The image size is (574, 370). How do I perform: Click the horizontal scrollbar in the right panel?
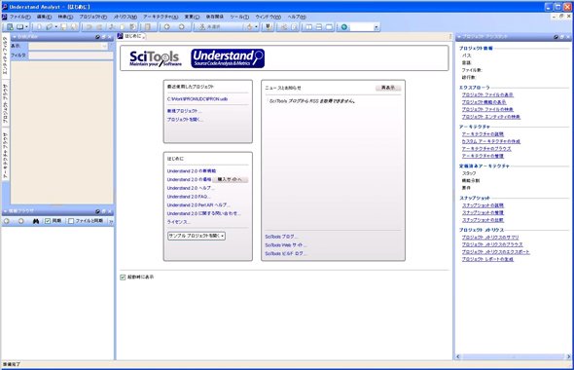[513, 356]
